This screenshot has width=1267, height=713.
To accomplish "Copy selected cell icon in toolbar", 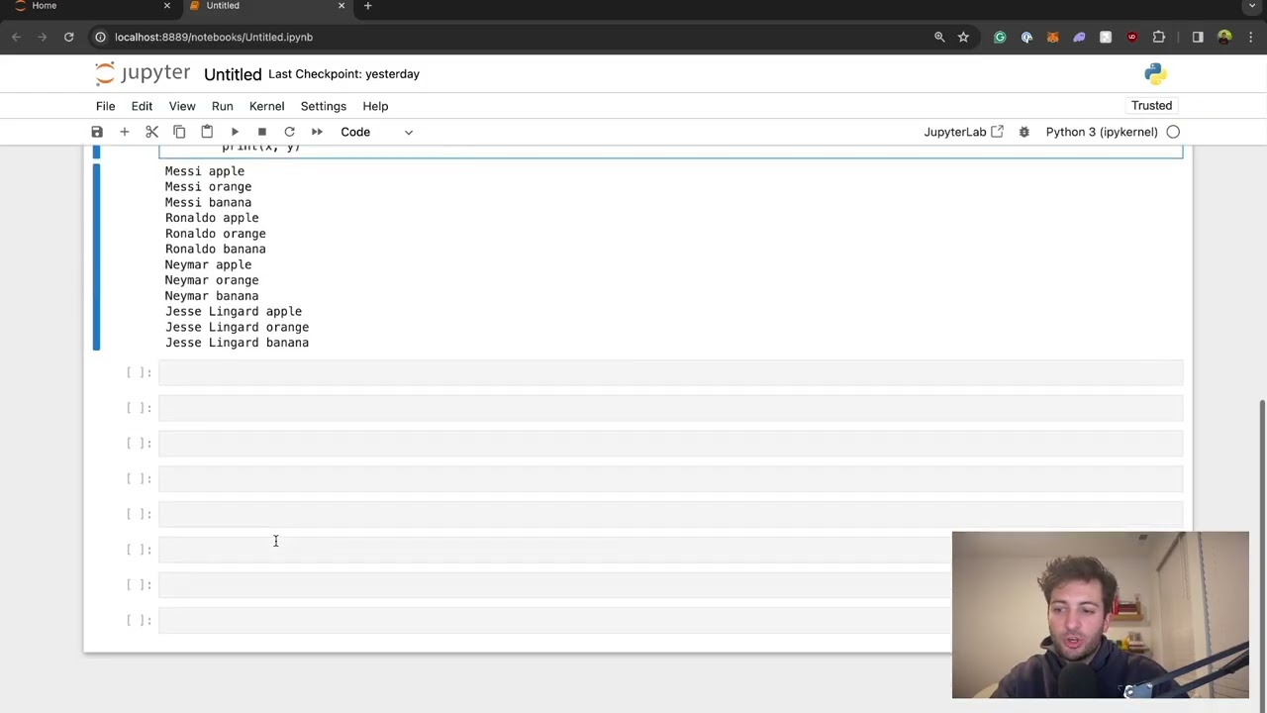I will [x=179, y=132].
